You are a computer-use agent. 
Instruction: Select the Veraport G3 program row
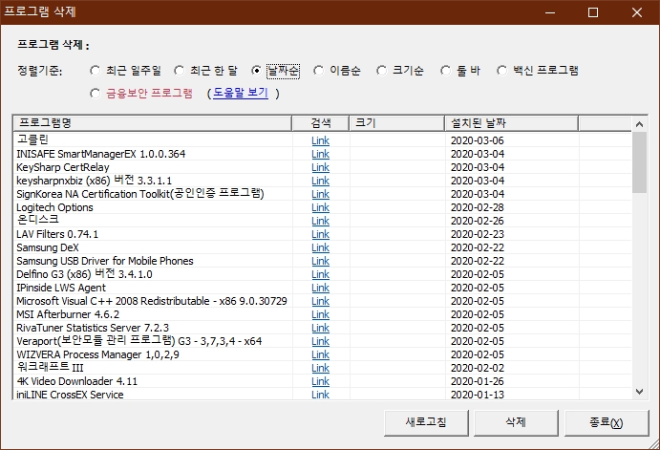click(322, 341)
